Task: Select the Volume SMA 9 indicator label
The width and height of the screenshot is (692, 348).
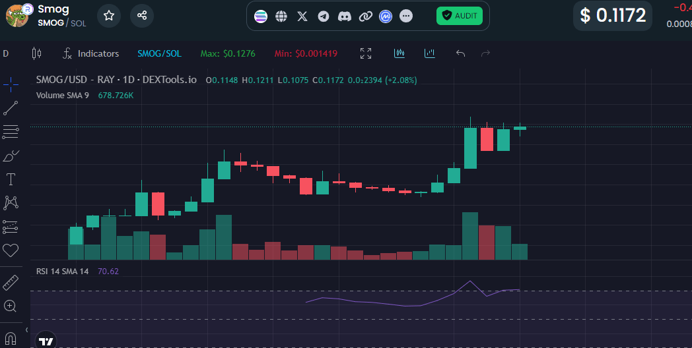Action: tap(62, 95)
